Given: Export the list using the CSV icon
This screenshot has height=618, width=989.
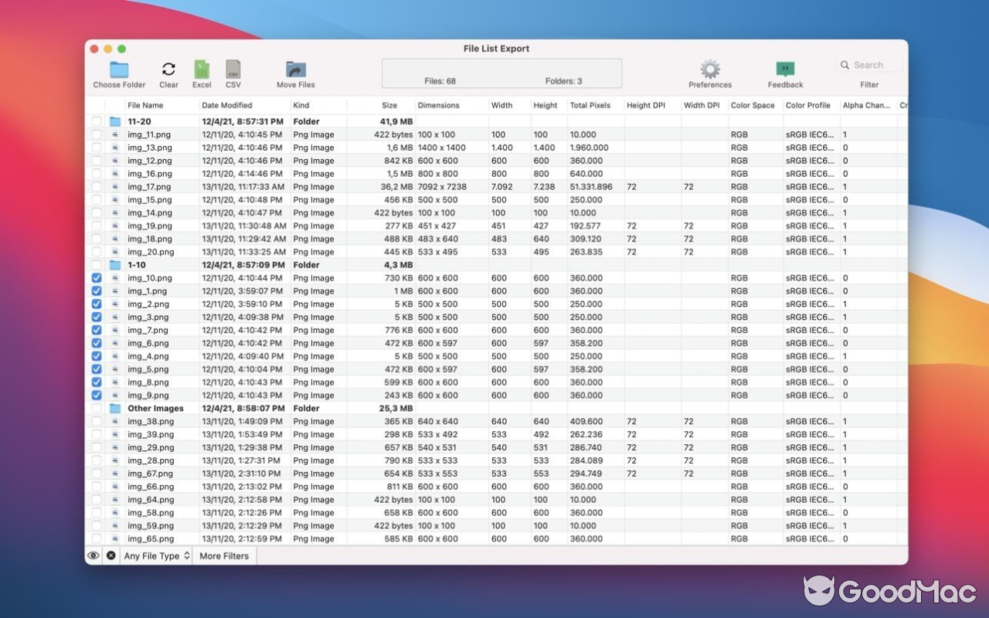Looking at the screenshot, I should click(233, 68).
